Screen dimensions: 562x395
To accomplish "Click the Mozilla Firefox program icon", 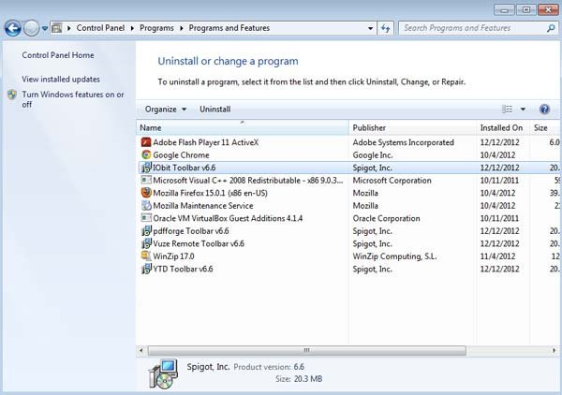I will (146, 193).
